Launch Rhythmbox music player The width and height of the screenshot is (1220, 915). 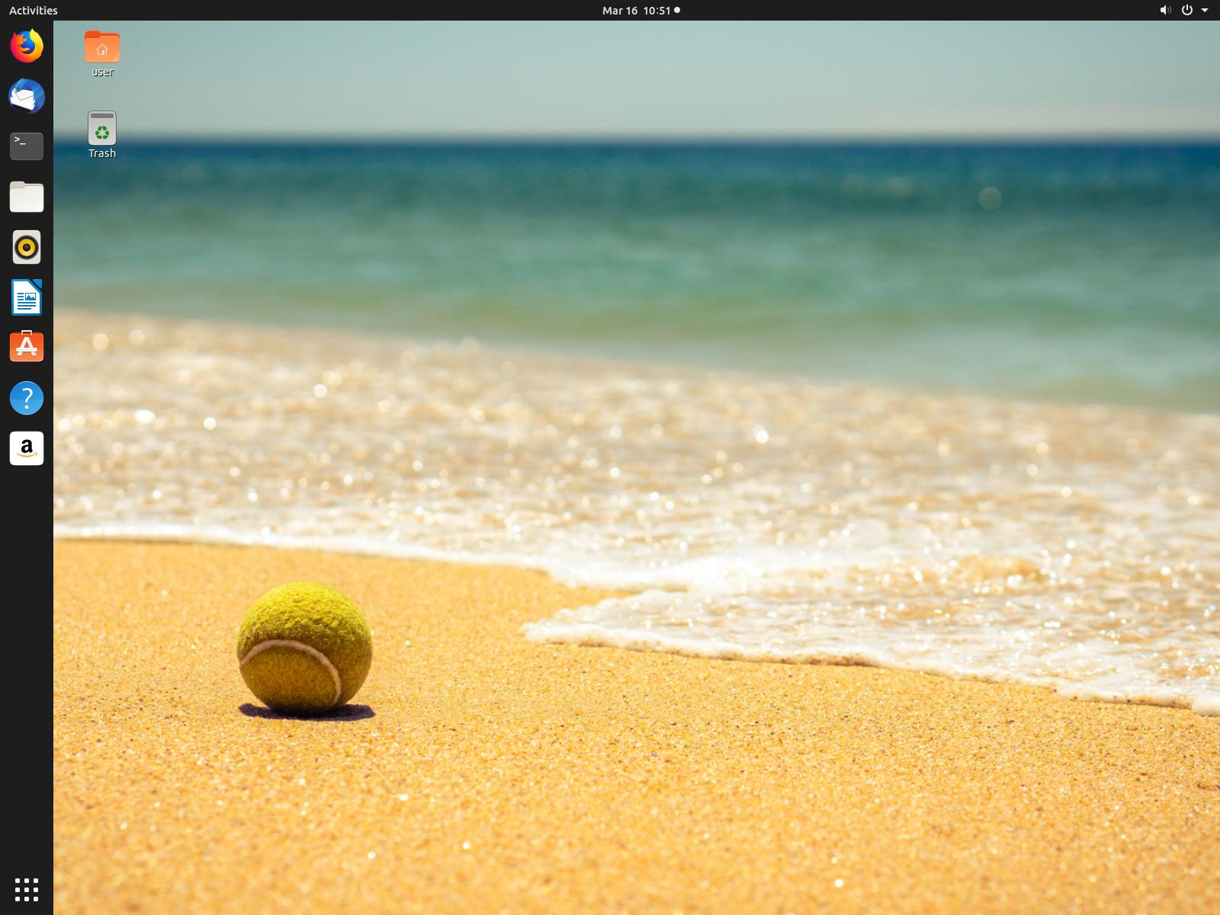tap(27, 247)
